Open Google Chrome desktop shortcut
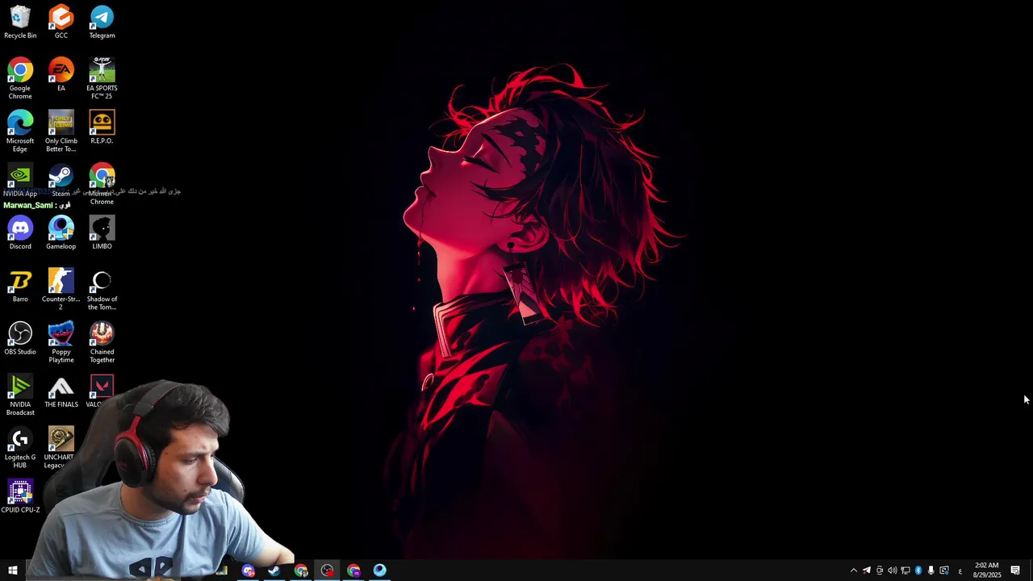Image resolution: width=1033 pixels, height=581 pixels. (20, 78)
